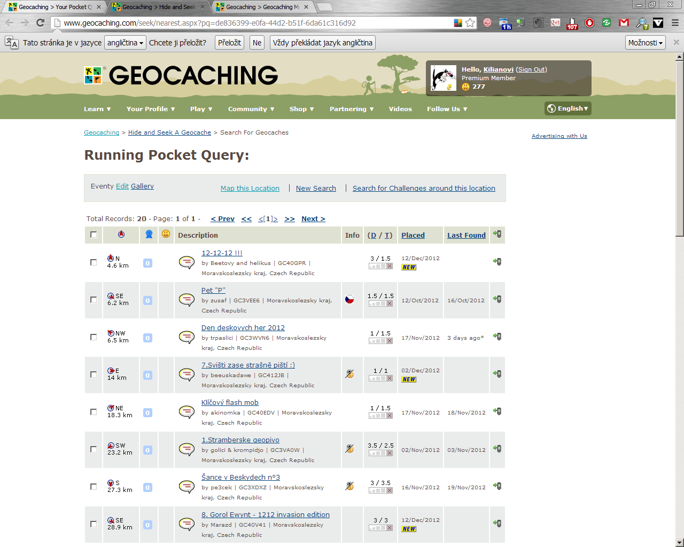Image resolution: width=684 pixels, height=547 pixels.
Task: Open the Play dropdown menu
Action: 201,109
